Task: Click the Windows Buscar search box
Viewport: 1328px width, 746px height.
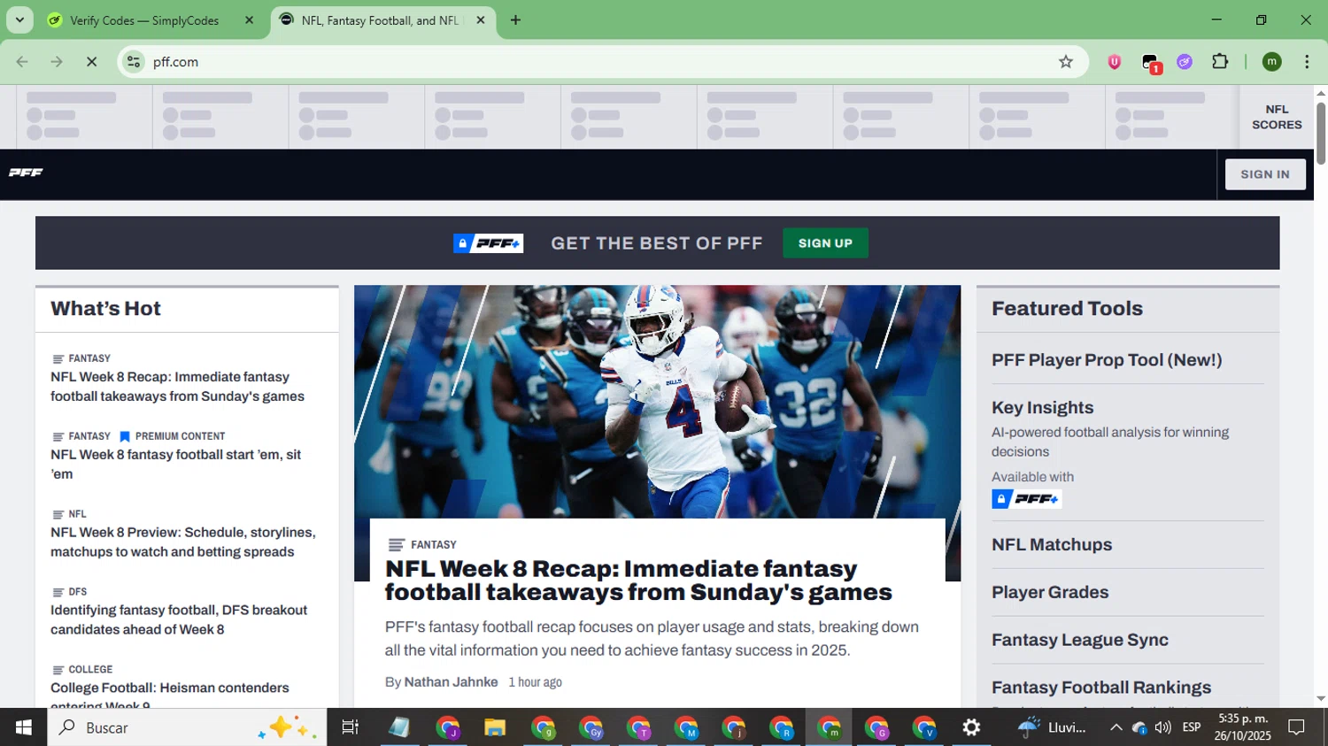Action: (187, 727)
